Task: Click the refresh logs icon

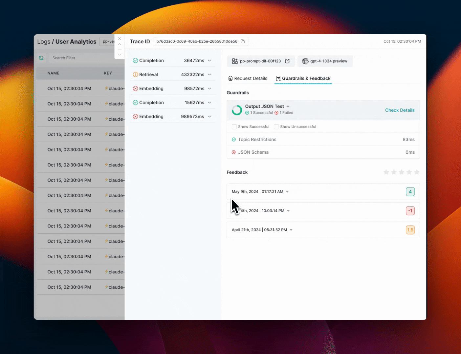Action: 41,58
